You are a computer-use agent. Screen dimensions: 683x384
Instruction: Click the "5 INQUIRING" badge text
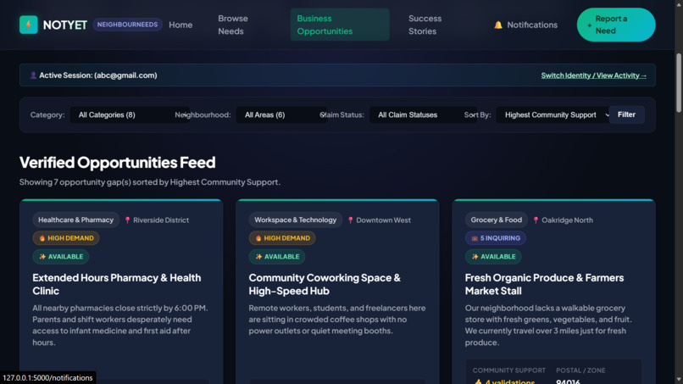(500, 238)
